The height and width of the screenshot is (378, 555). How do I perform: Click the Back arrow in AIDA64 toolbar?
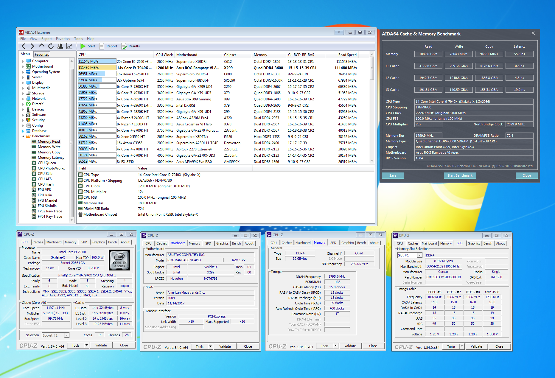[24, 46]
